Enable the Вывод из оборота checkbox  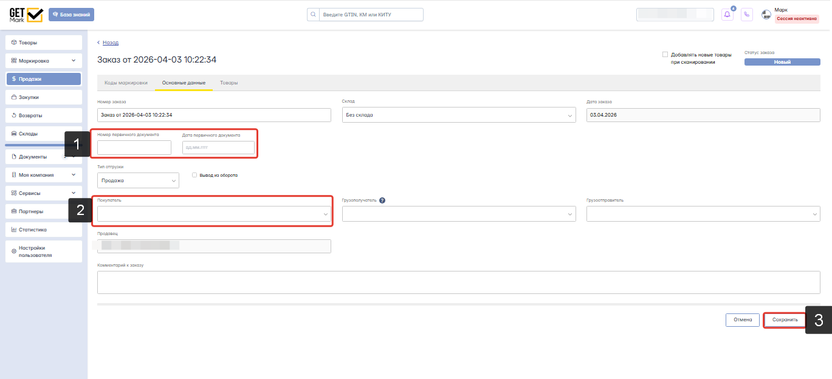[194, 175]
